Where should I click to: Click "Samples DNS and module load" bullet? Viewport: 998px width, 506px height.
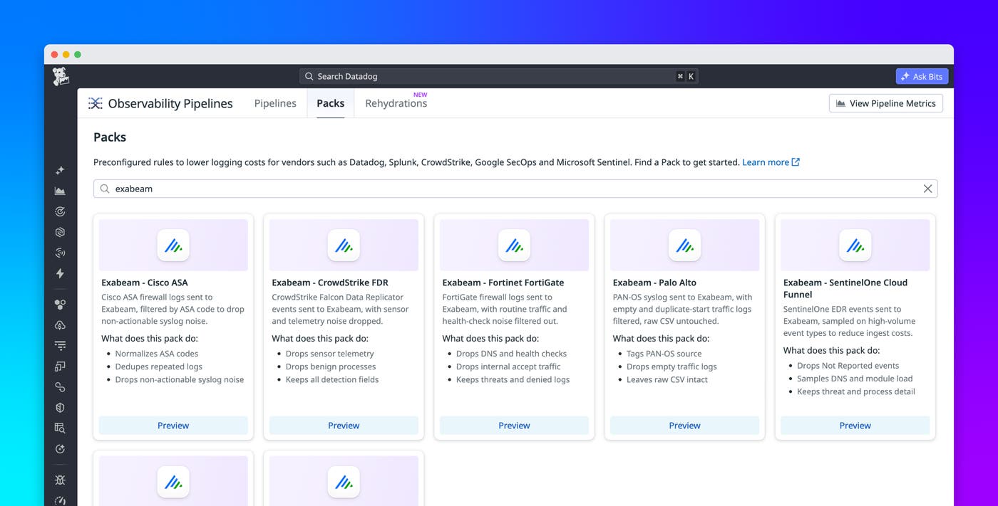pos(855,379)
